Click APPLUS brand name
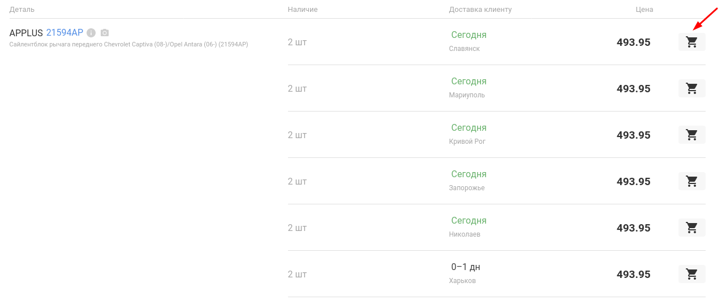Screen dimensions: 726x304 26,33
